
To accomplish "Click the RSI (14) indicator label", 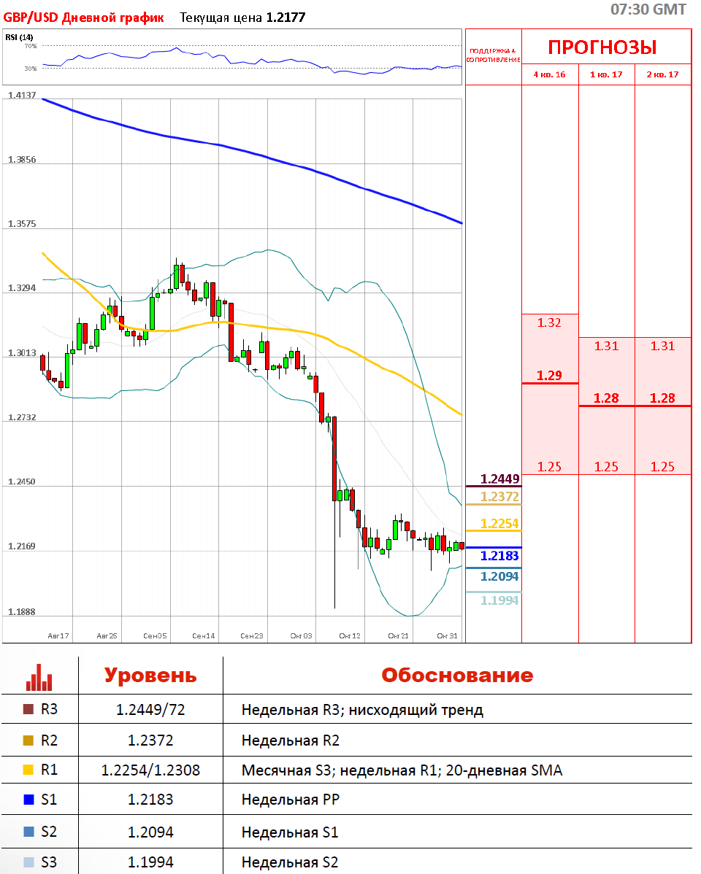I will click(19, 37).
